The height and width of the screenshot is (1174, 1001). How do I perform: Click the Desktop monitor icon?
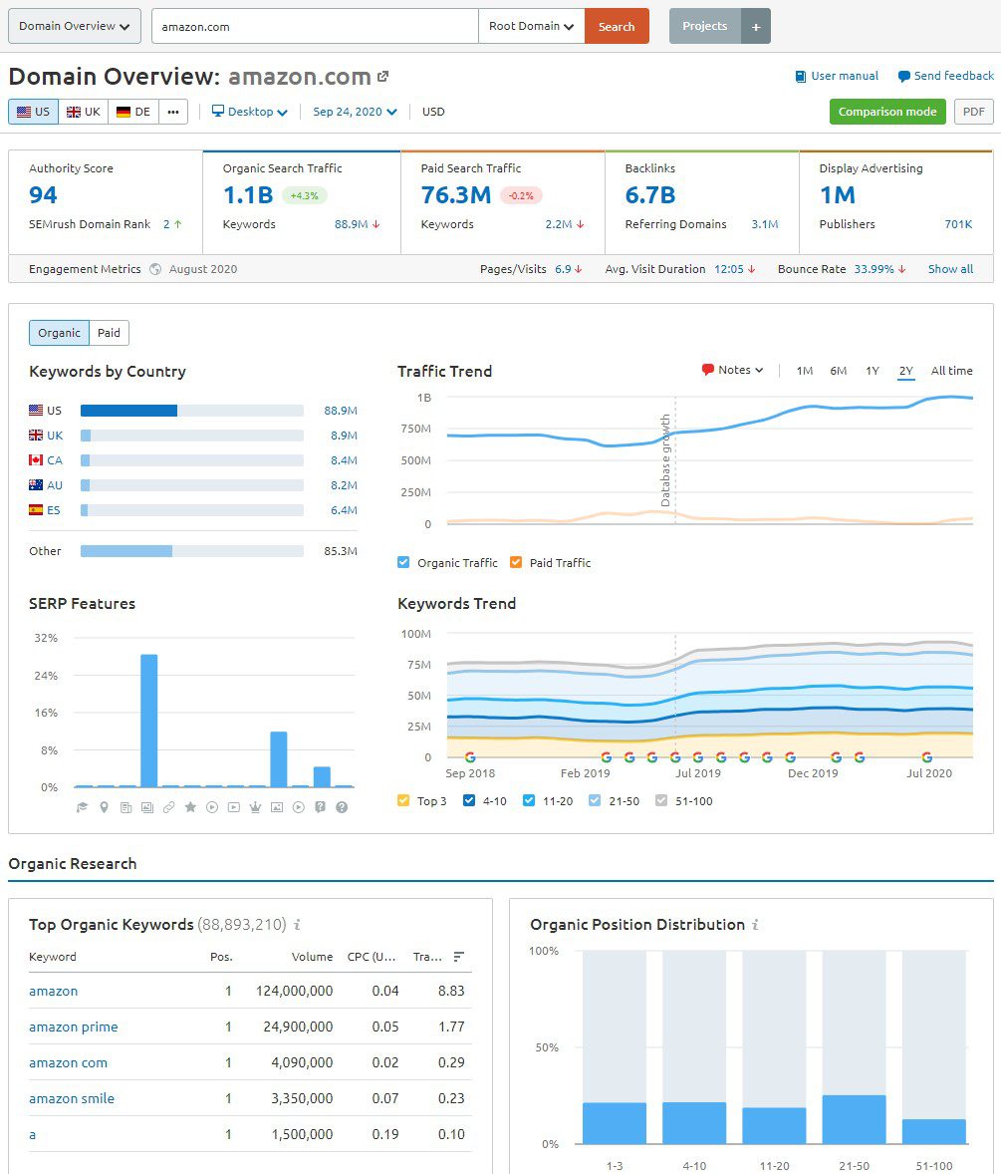point(218,112)
